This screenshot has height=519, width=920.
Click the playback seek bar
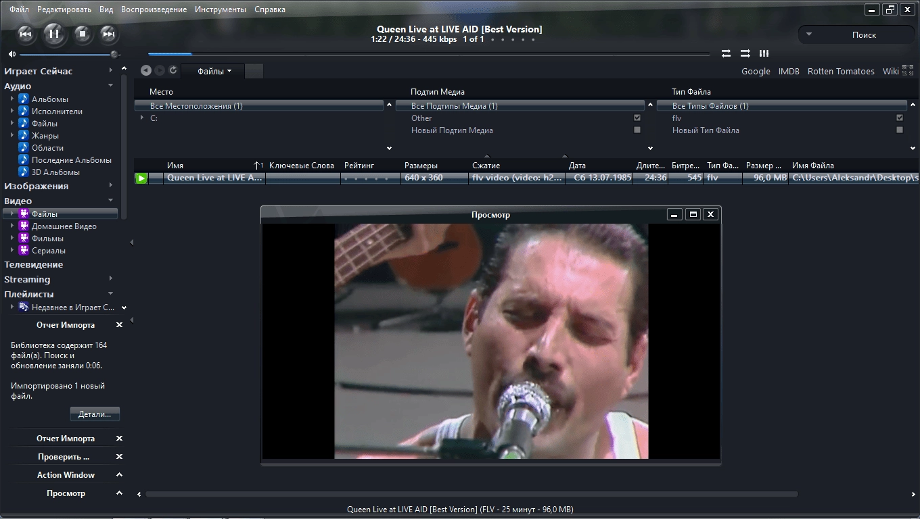click(429, 54)
